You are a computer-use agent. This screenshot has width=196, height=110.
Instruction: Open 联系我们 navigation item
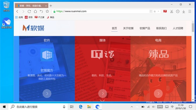(161, 28)
